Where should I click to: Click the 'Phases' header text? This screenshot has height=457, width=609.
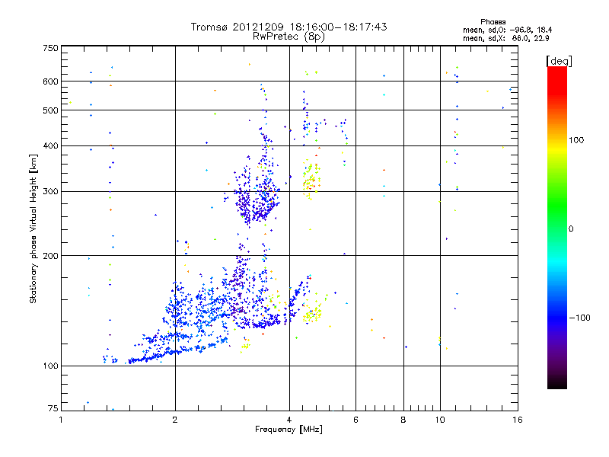[x=493, y=22]
